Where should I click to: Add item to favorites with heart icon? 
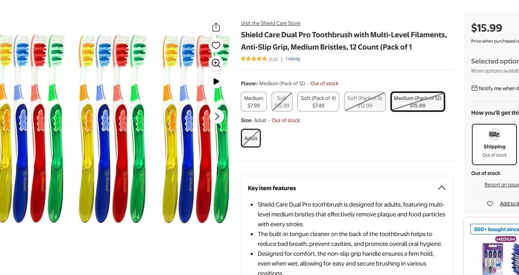pyautogui.click(x=216, y=45)
